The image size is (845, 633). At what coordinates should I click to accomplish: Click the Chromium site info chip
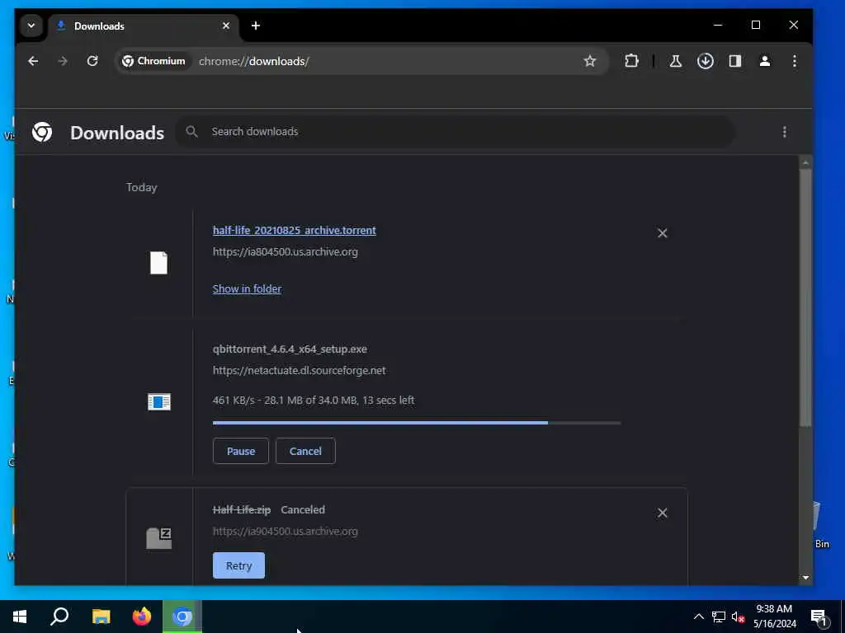(x=153, y=61)
